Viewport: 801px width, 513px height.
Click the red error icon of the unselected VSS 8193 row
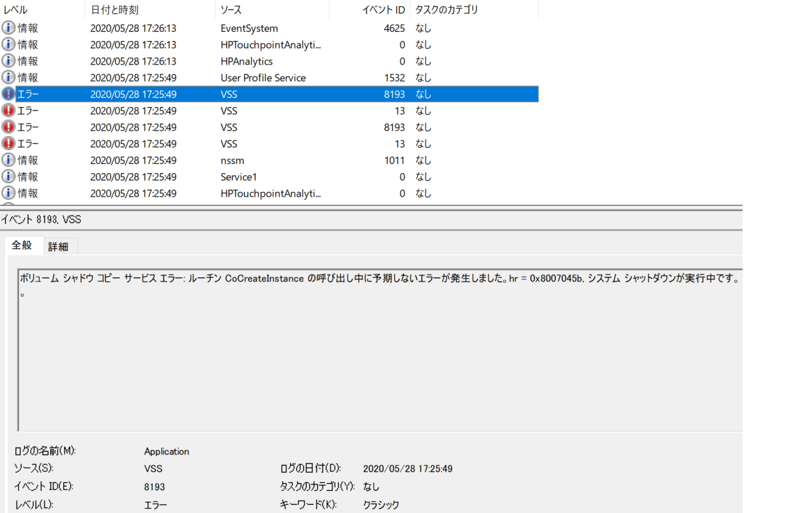[x=8, y=127]
